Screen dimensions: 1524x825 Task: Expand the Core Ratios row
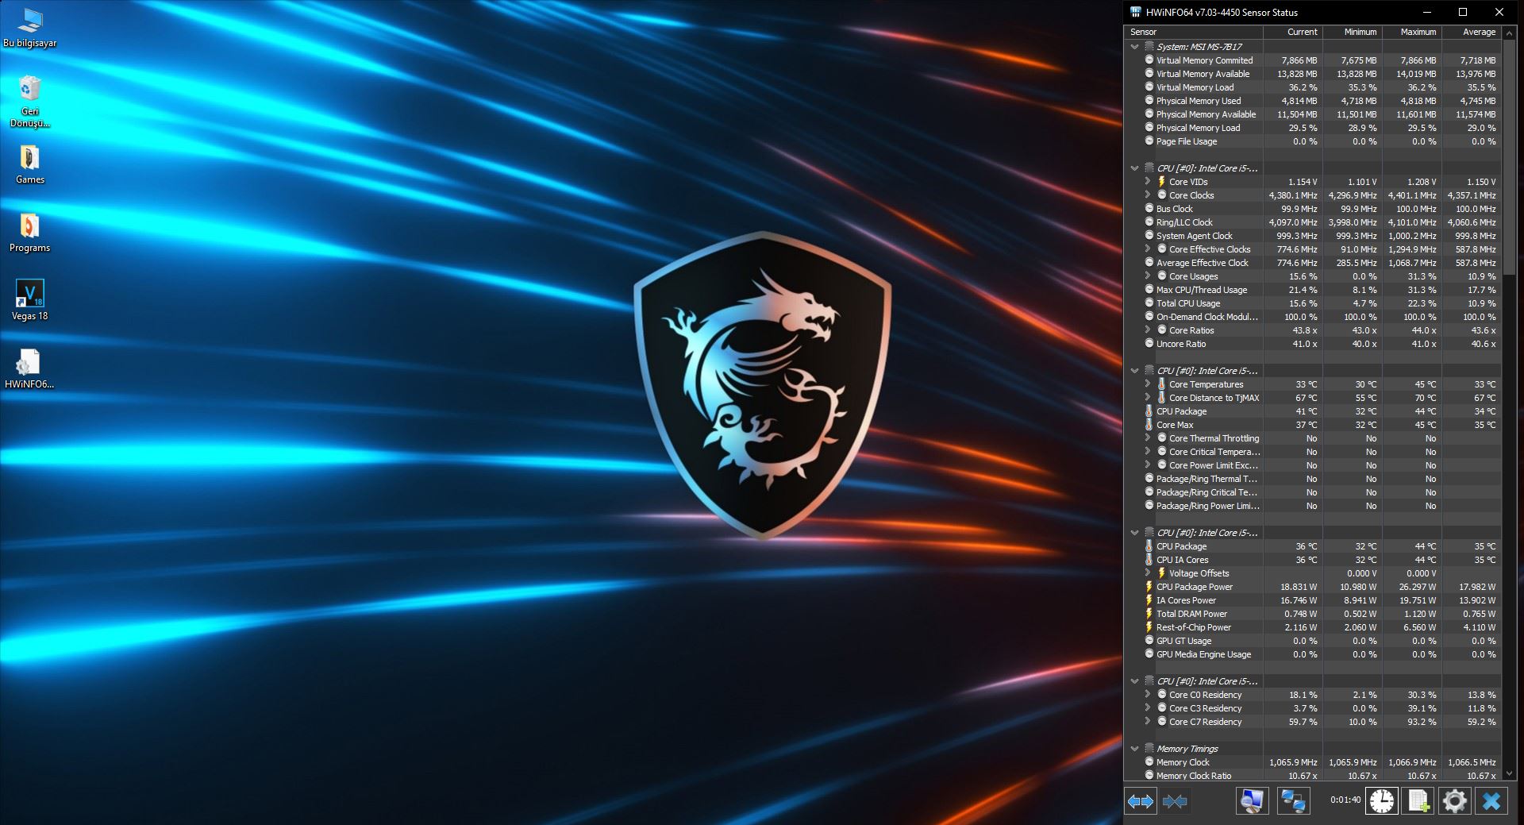click(x=1148, y=330)
